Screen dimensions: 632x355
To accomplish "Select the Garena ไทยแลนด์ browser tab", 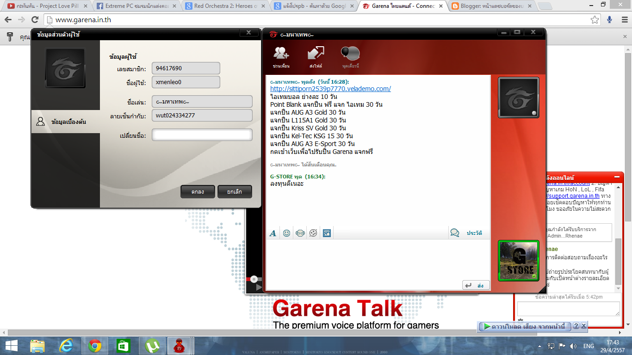I will point(403,6).
